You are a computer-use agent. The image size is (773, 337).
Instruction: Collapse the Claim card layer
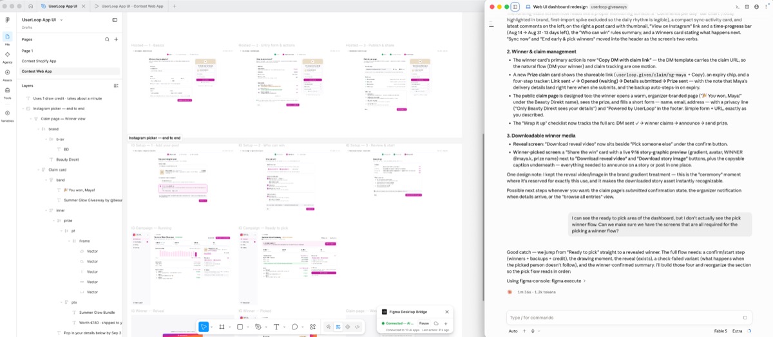(x=37, y=170)
